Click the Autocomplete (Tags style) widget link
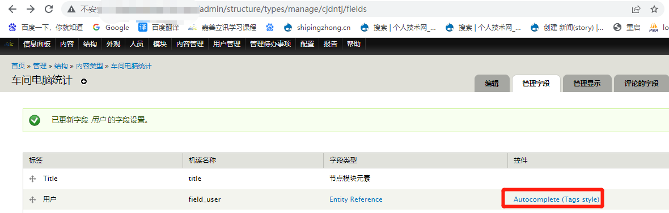669x213 pixels. [x=556, y=199]
